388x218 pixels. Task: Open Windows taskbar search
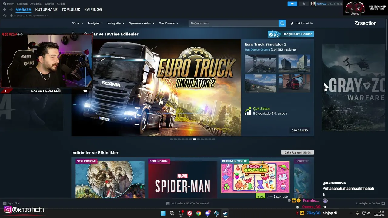pyautogui.click(x=172, y=213)
